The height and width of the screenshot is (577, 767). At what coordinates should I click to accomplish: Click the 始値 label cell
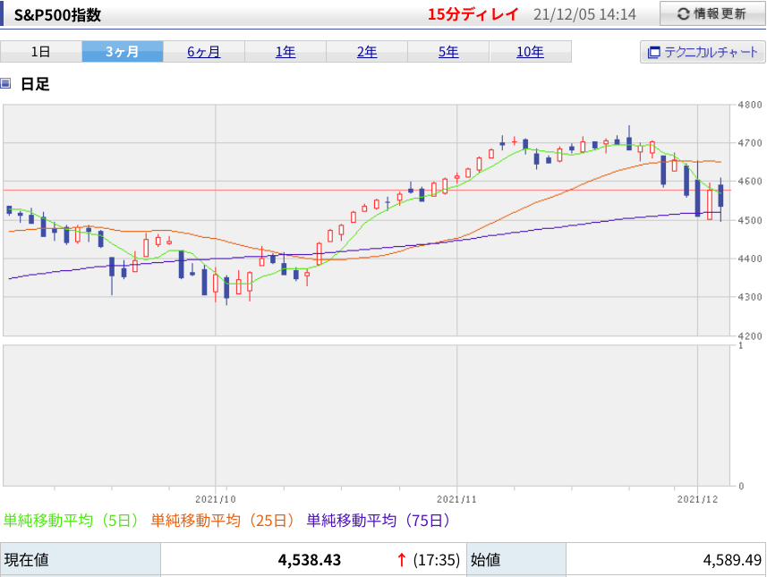click(516, 559)
